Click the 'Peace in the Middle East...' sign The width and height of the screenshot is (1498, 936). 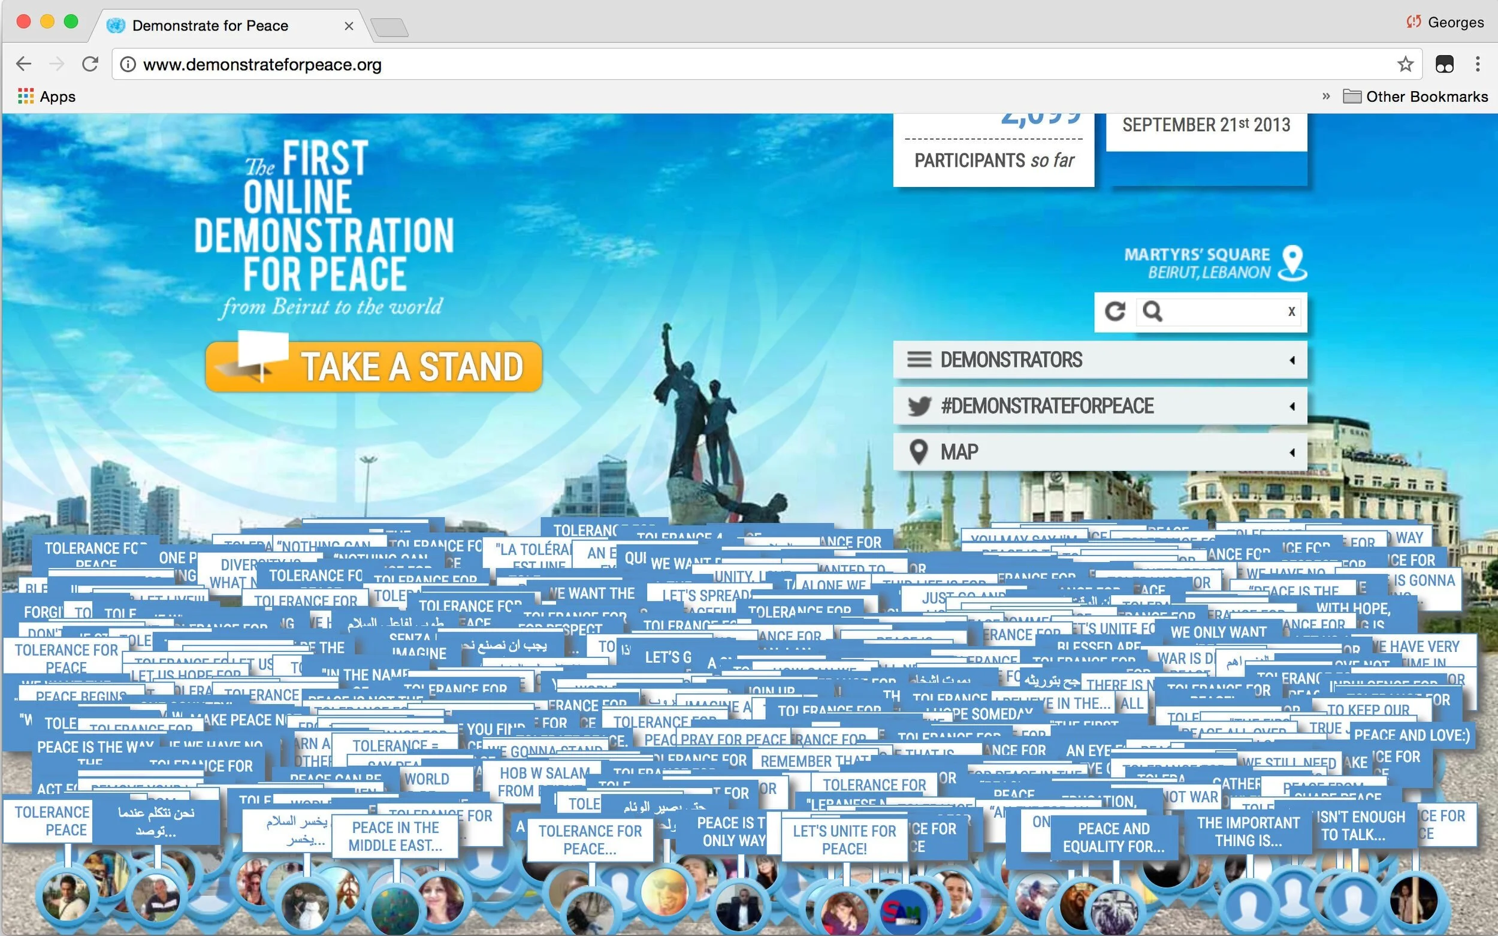[395, 837]
